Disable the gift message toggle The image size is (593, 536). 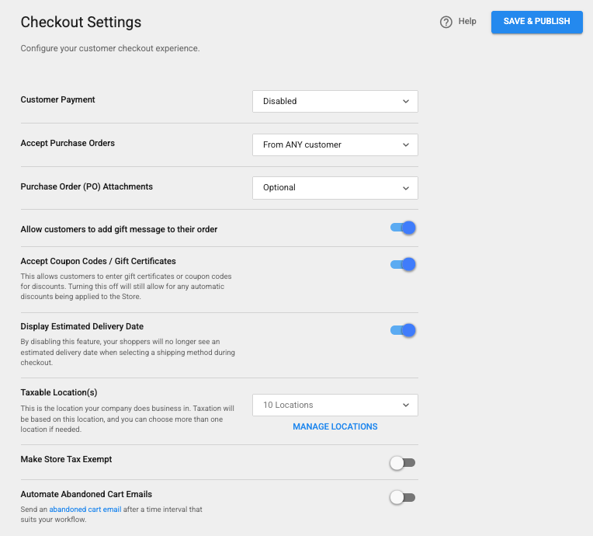coord(403,228)
